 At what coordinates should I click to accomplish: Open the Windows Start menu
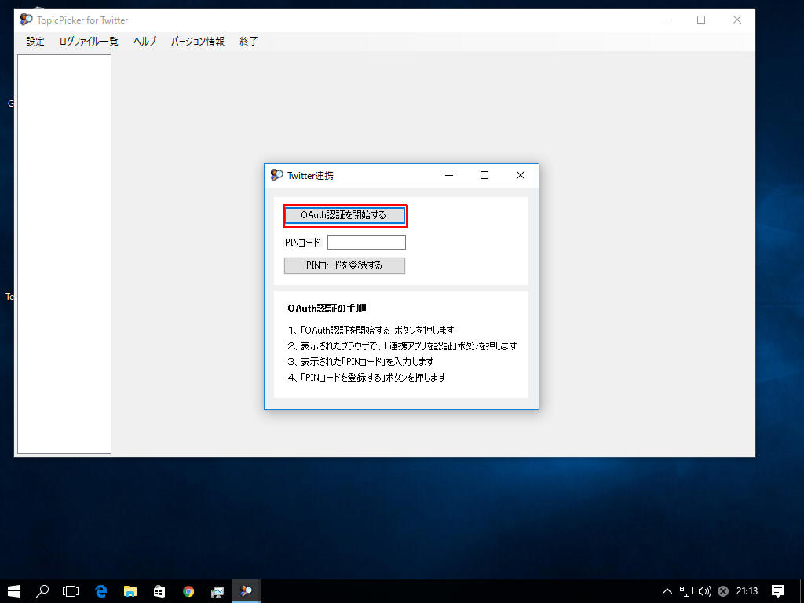14,591
